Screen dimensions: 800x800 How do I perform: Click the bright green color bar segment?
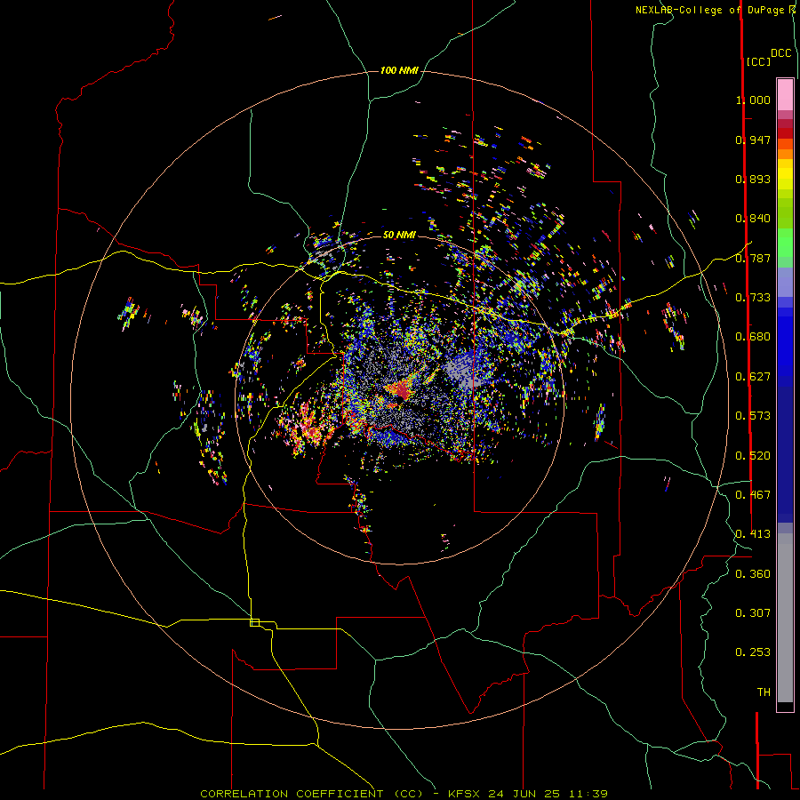click(x=785, y=243)
